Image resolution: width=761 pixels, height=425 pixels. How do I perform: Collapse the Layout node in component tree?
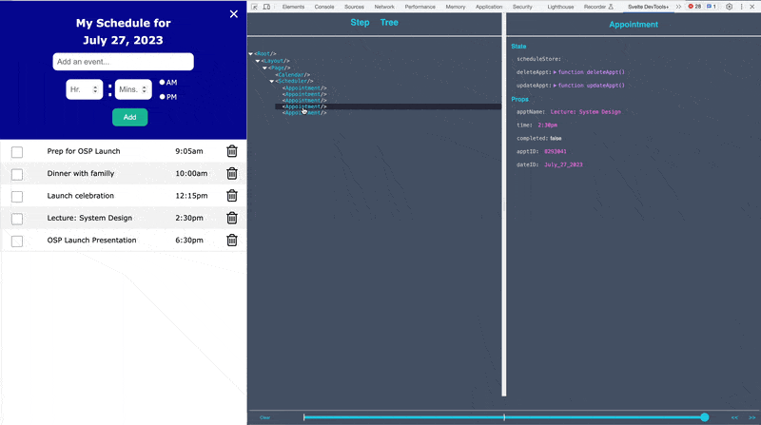258,61
